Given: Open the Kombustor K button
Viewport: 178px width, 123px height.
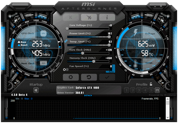Looking at the screenshot, I should [x=71, y=17].
